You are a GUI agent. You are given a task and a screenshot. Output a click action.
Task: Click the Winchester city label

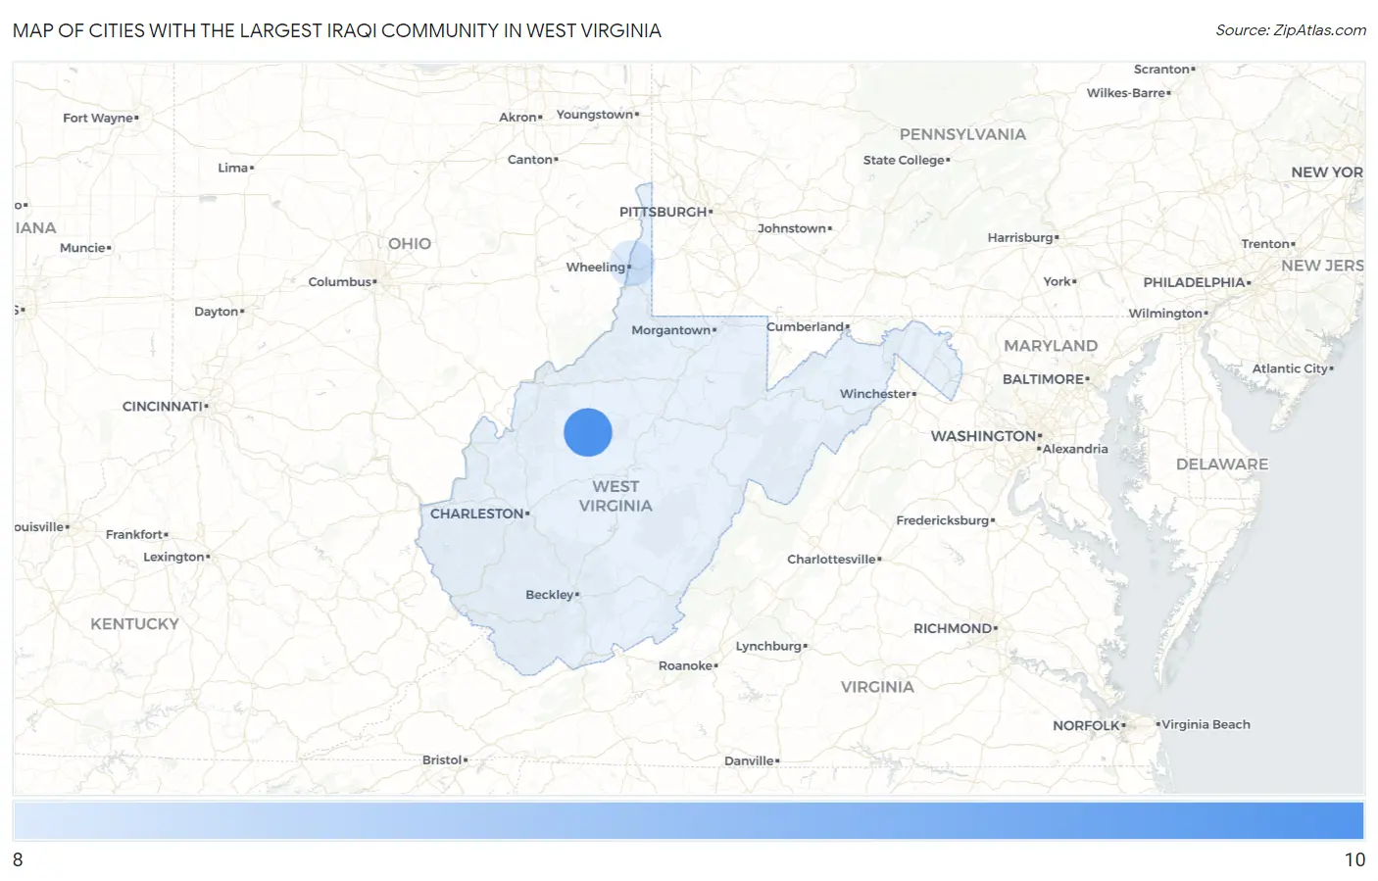876,394
